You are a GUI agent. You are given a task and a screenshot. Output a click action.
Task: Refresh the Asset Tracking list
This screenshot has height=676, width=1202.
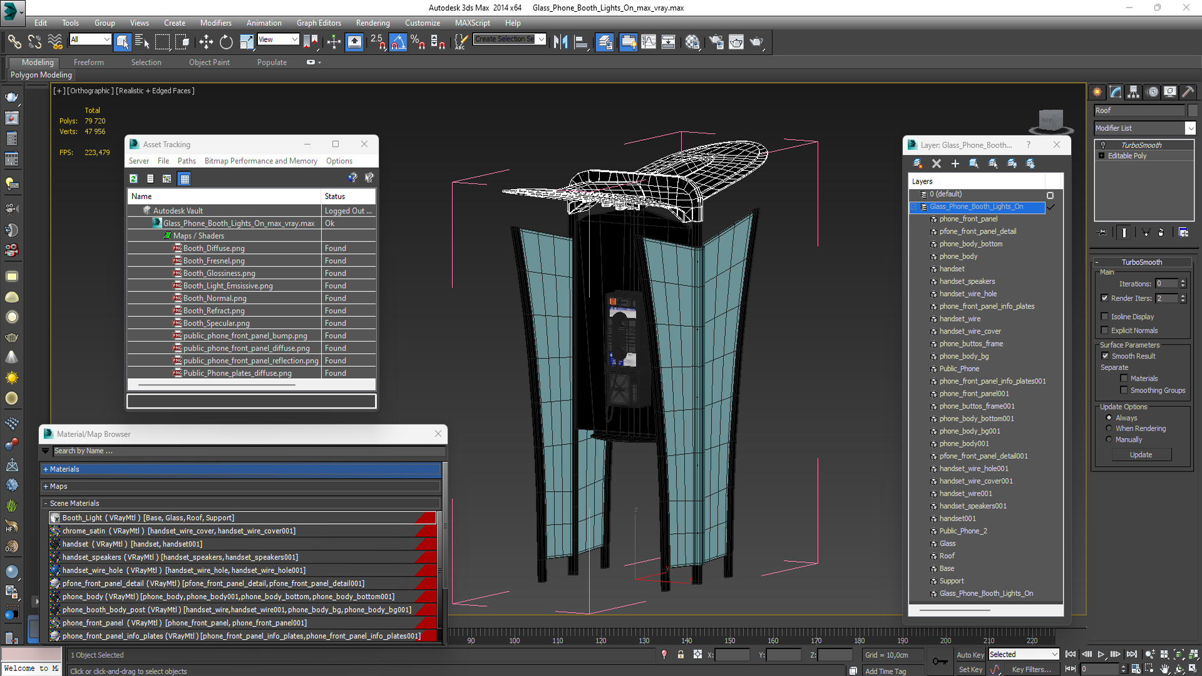pos(133,179)
